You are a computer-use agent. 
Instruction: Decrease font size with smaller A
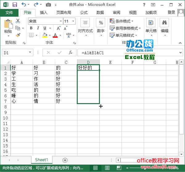[x=66, y=28]
